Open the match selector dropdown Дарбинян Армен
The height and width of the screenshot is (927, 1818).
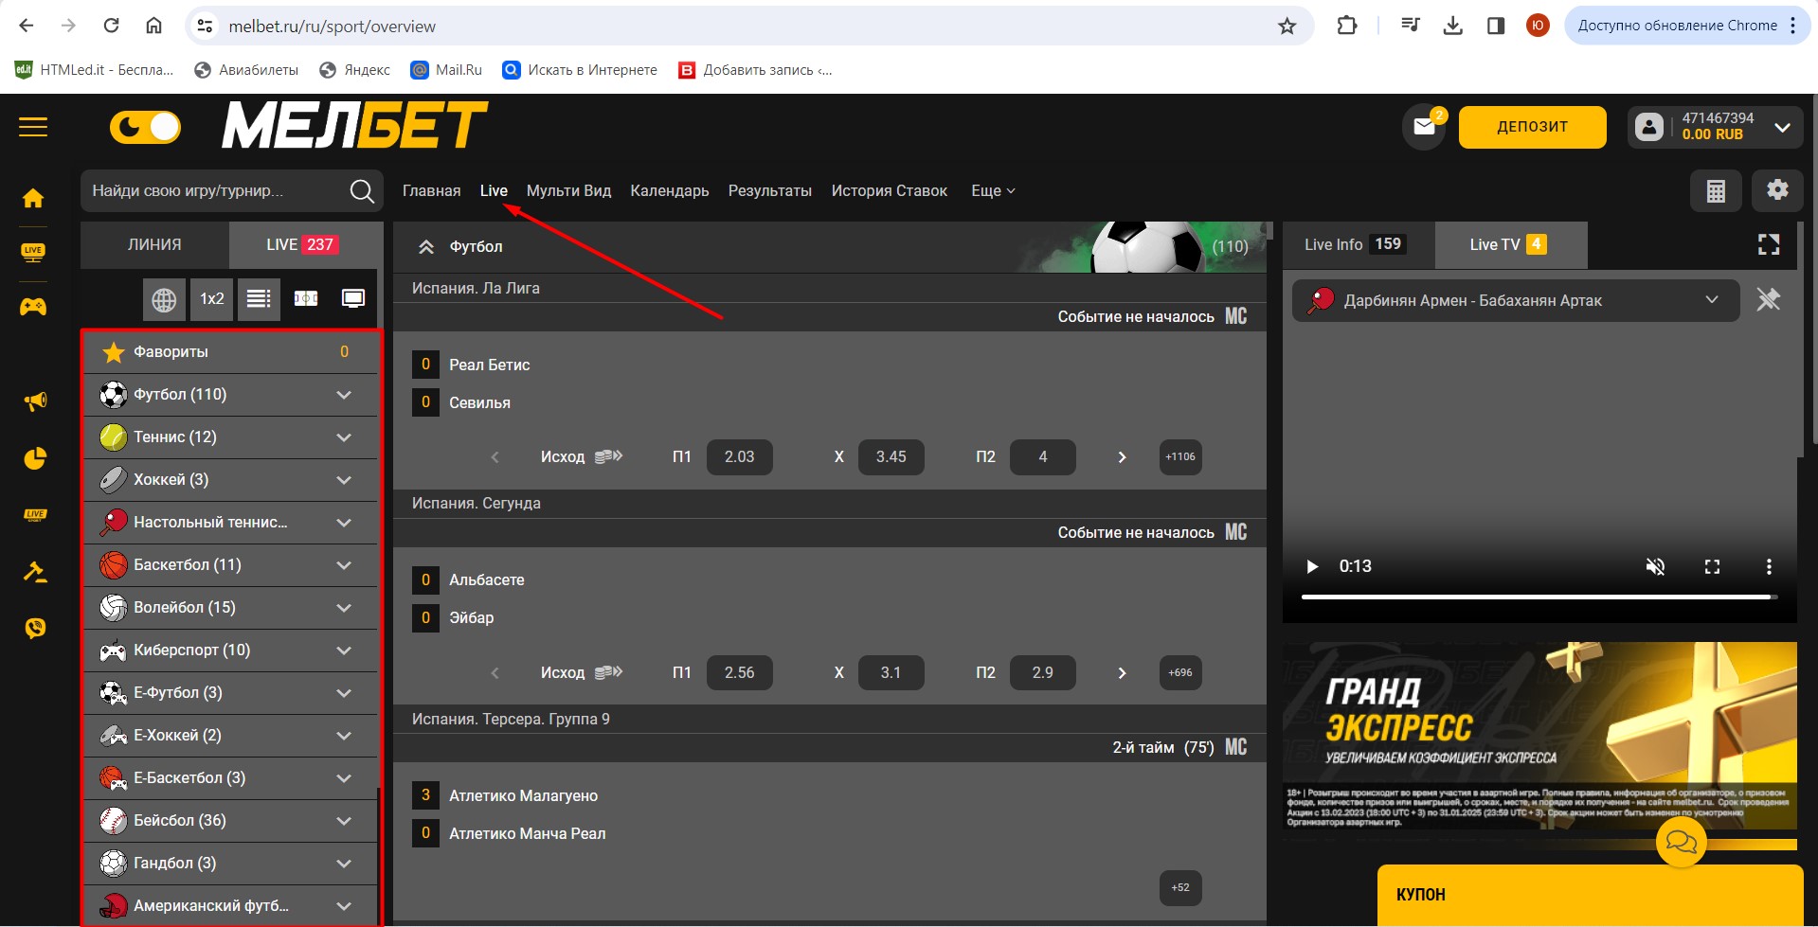[x=1515, y=301]
